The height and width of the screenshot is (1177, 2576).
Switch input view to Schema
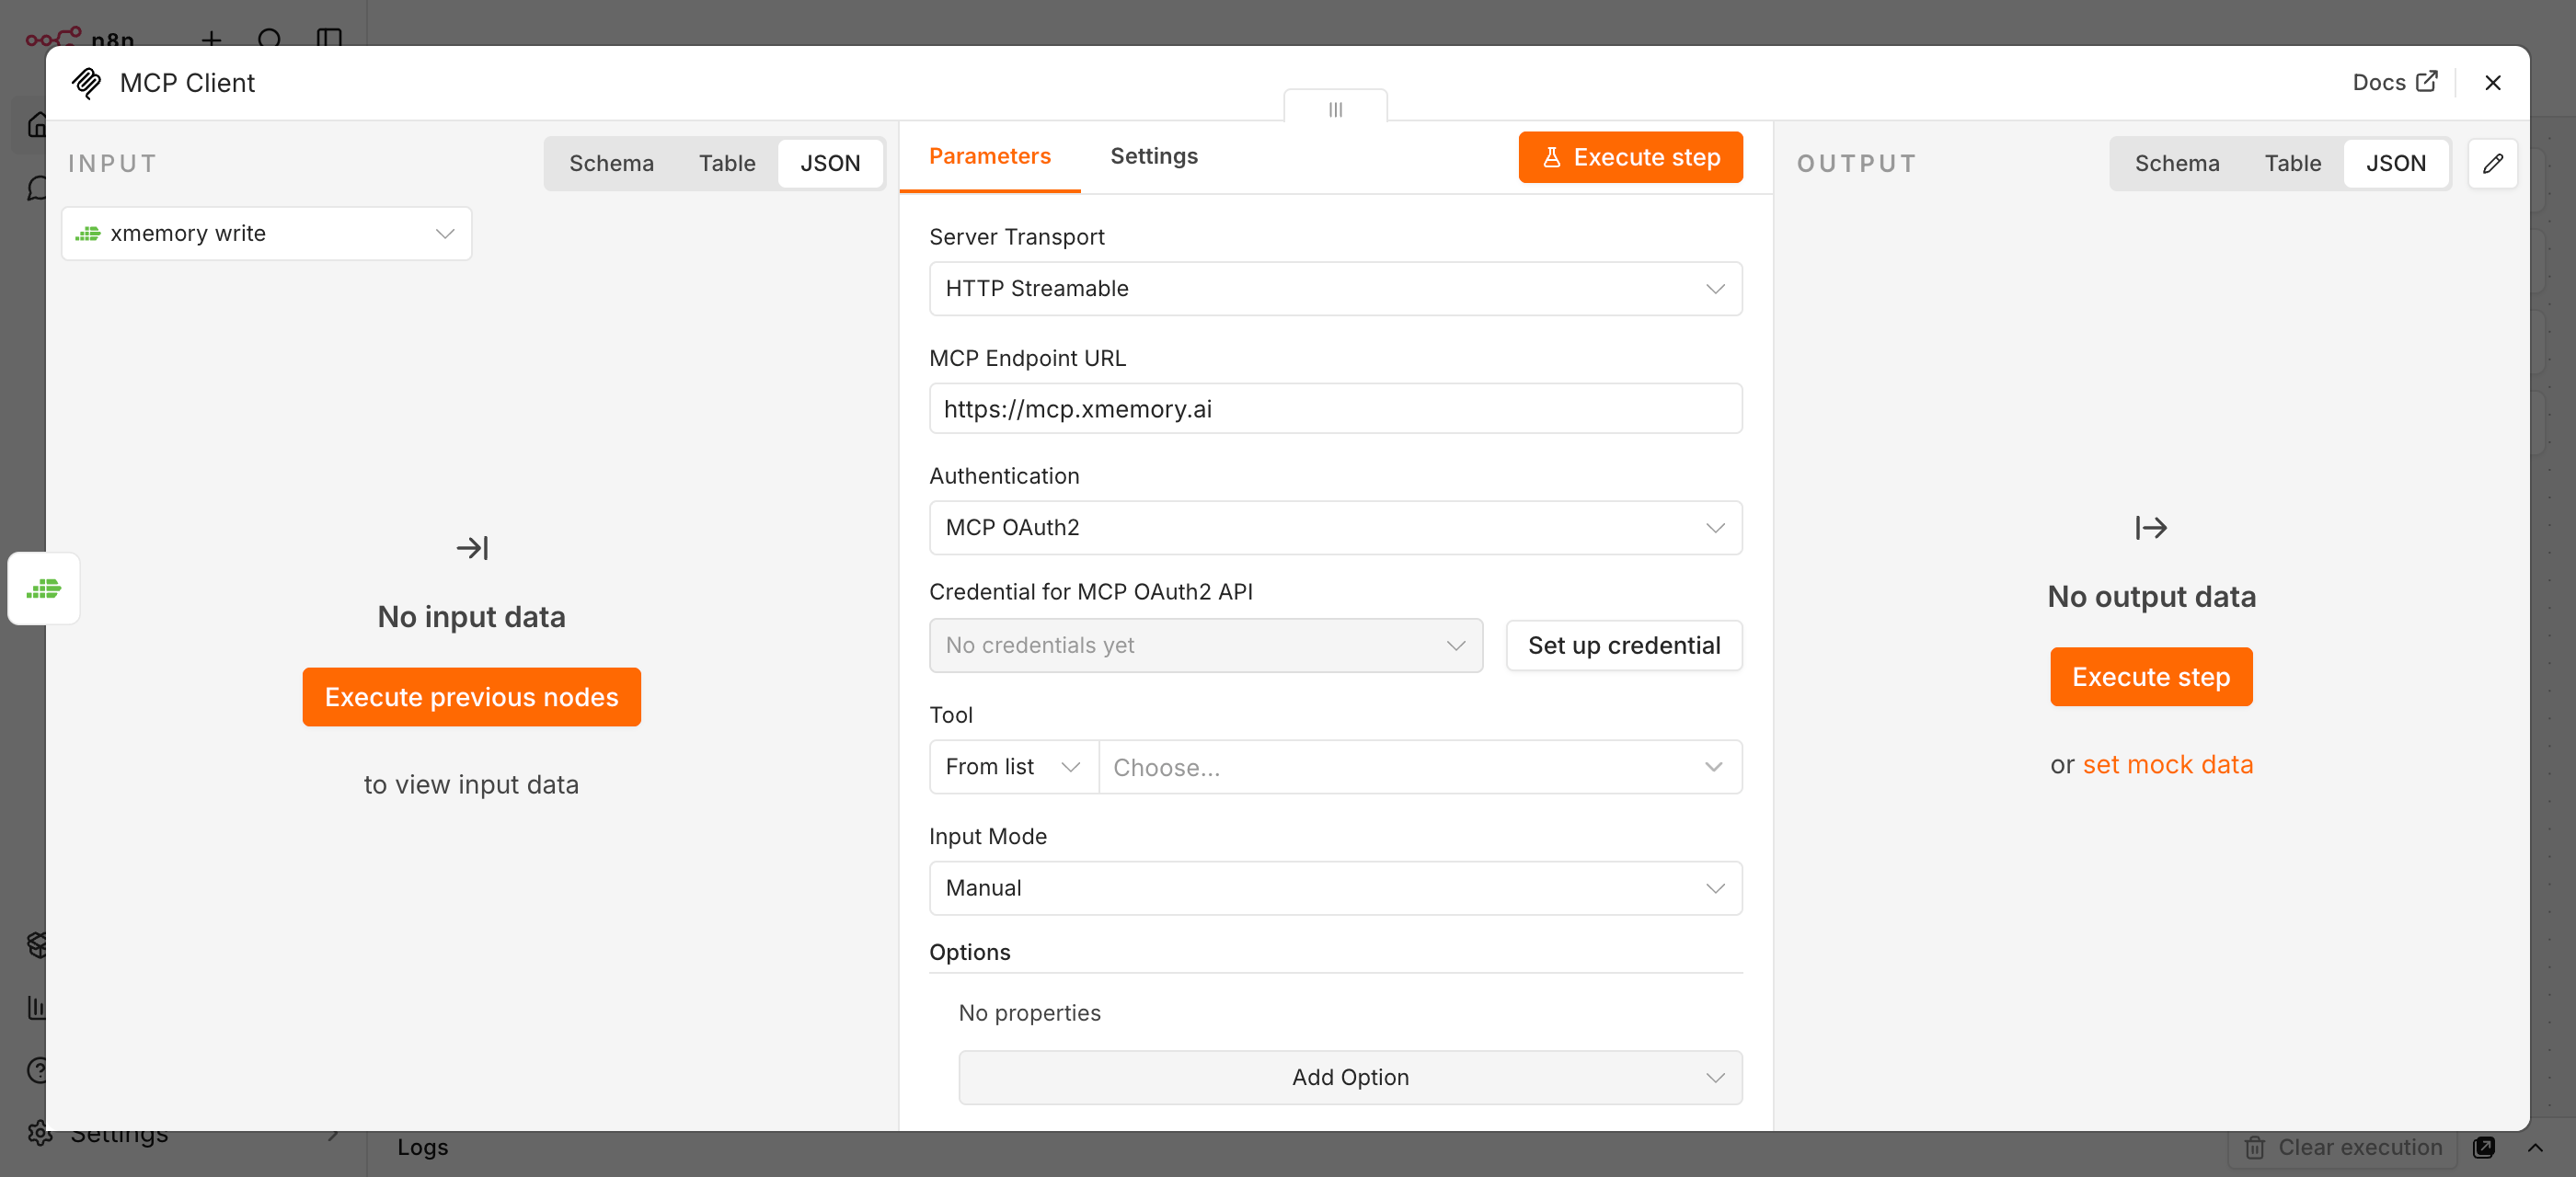[x=611, y=163]
